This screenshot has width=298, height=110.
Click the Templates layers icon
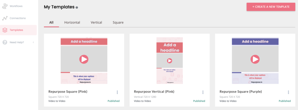(5, 30)
